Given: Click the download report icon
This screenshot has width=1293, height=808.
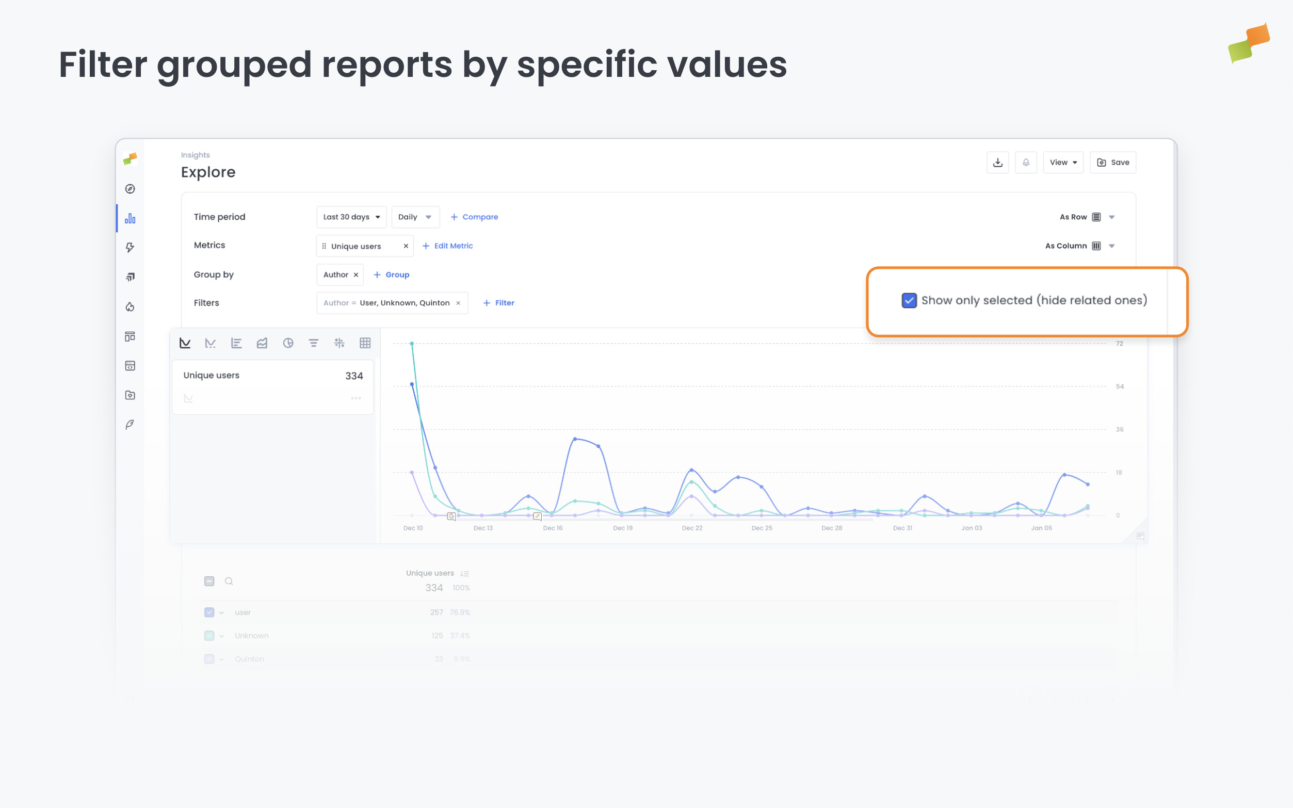Looking at the screenshot, I should coord(998,162).
